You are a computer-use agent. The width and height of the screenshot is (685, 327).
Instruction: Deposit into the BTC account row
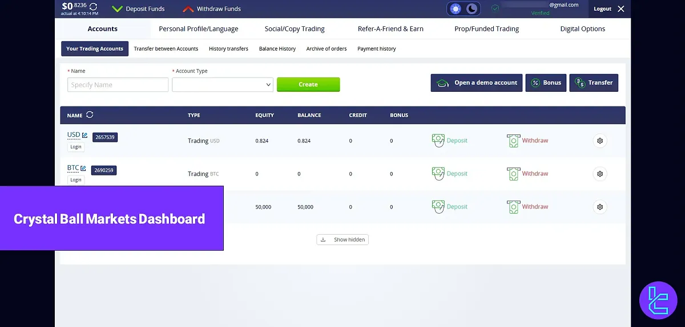[x=450, y=174]
